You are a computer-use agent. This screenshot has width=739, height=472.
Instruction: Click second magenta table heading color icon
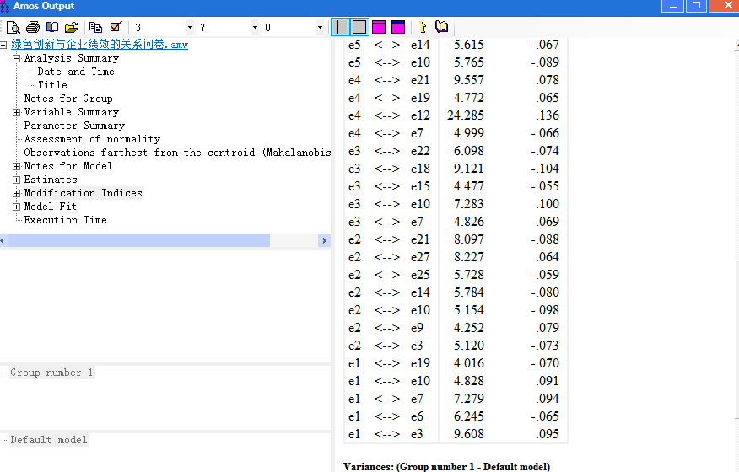[398, 27]
